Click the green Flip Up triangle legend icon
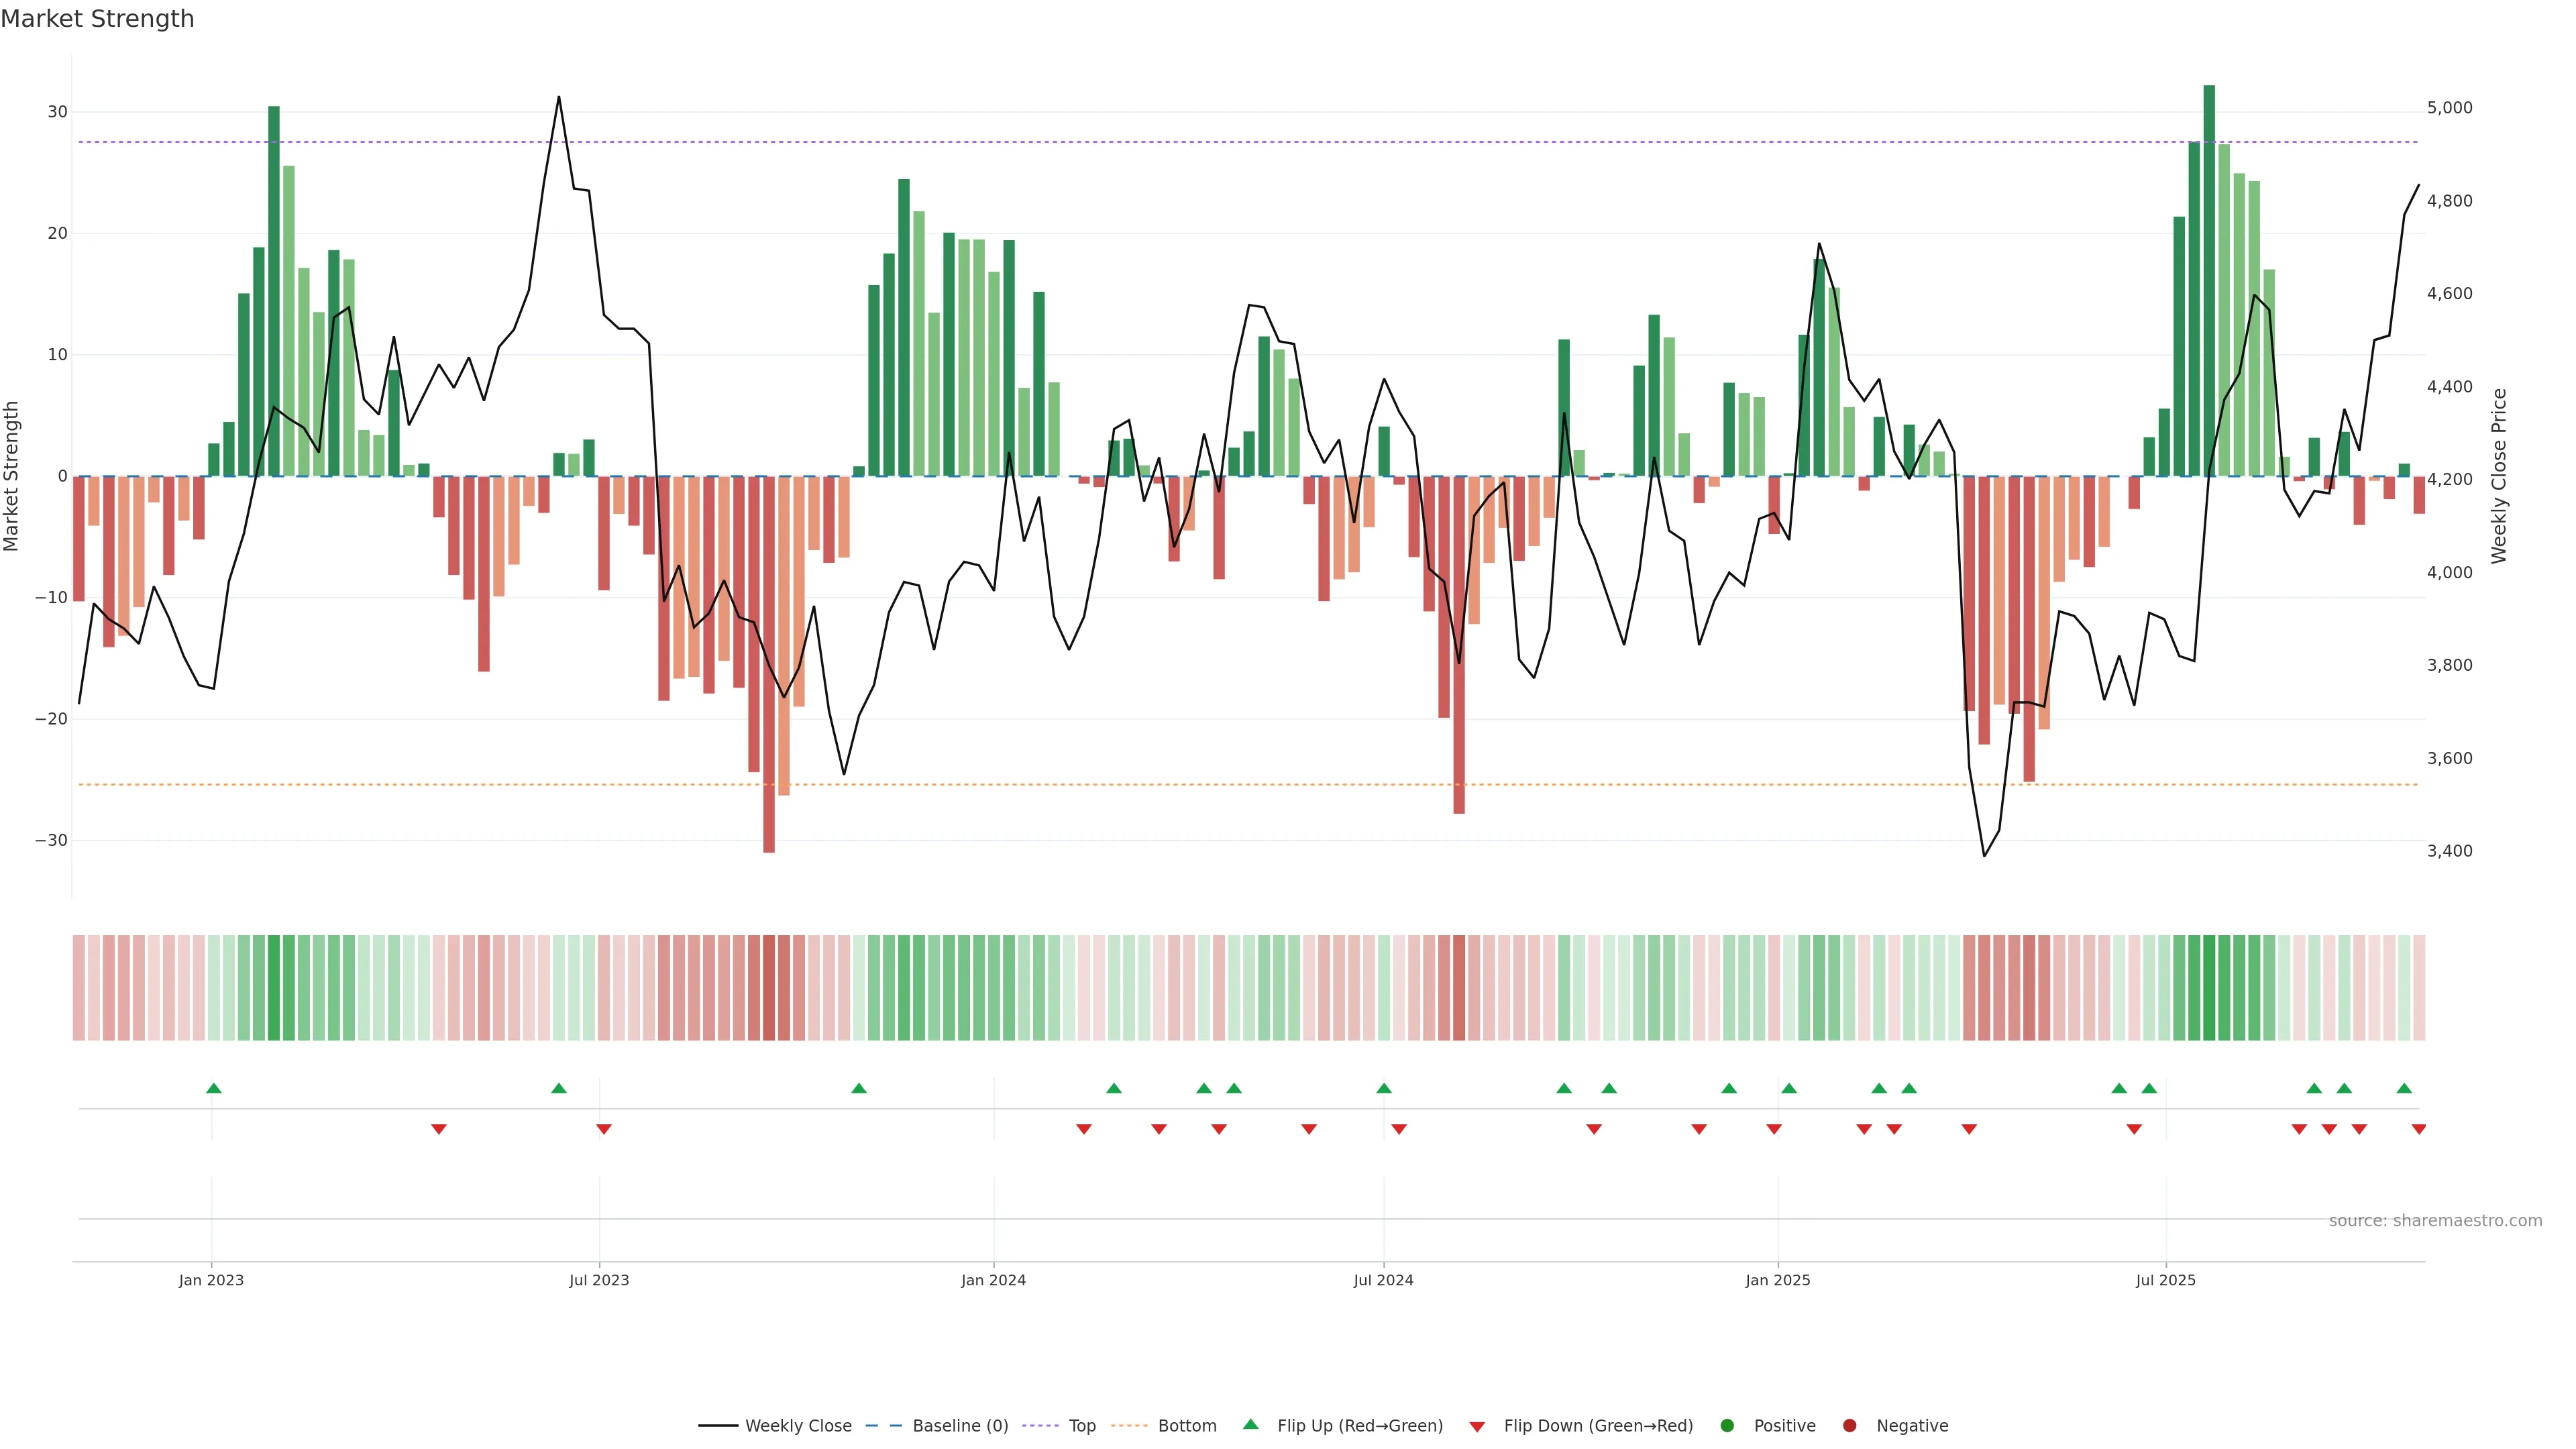 1250,1424
